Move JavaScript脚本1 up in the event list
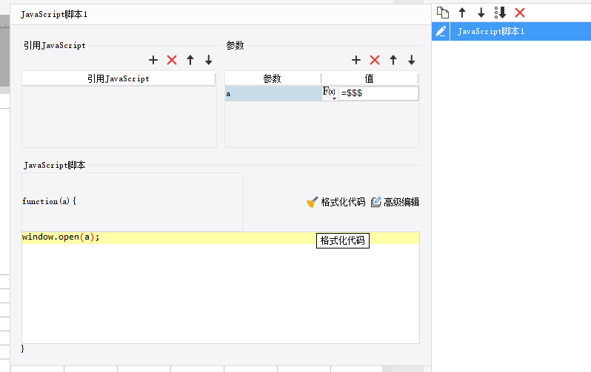 tap(462, 13)
